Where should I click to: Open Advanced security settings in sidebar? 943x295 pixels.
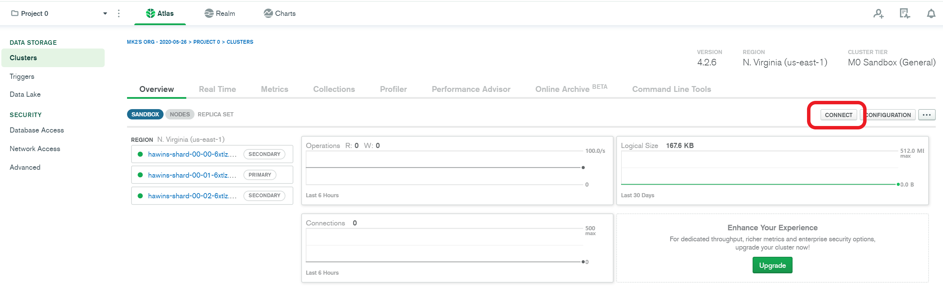pos(25,168)
